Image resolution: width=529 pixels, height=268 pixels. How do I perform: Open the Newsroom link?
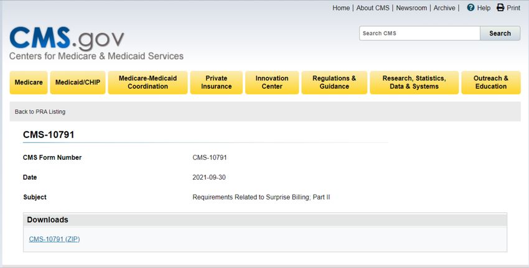411,7
